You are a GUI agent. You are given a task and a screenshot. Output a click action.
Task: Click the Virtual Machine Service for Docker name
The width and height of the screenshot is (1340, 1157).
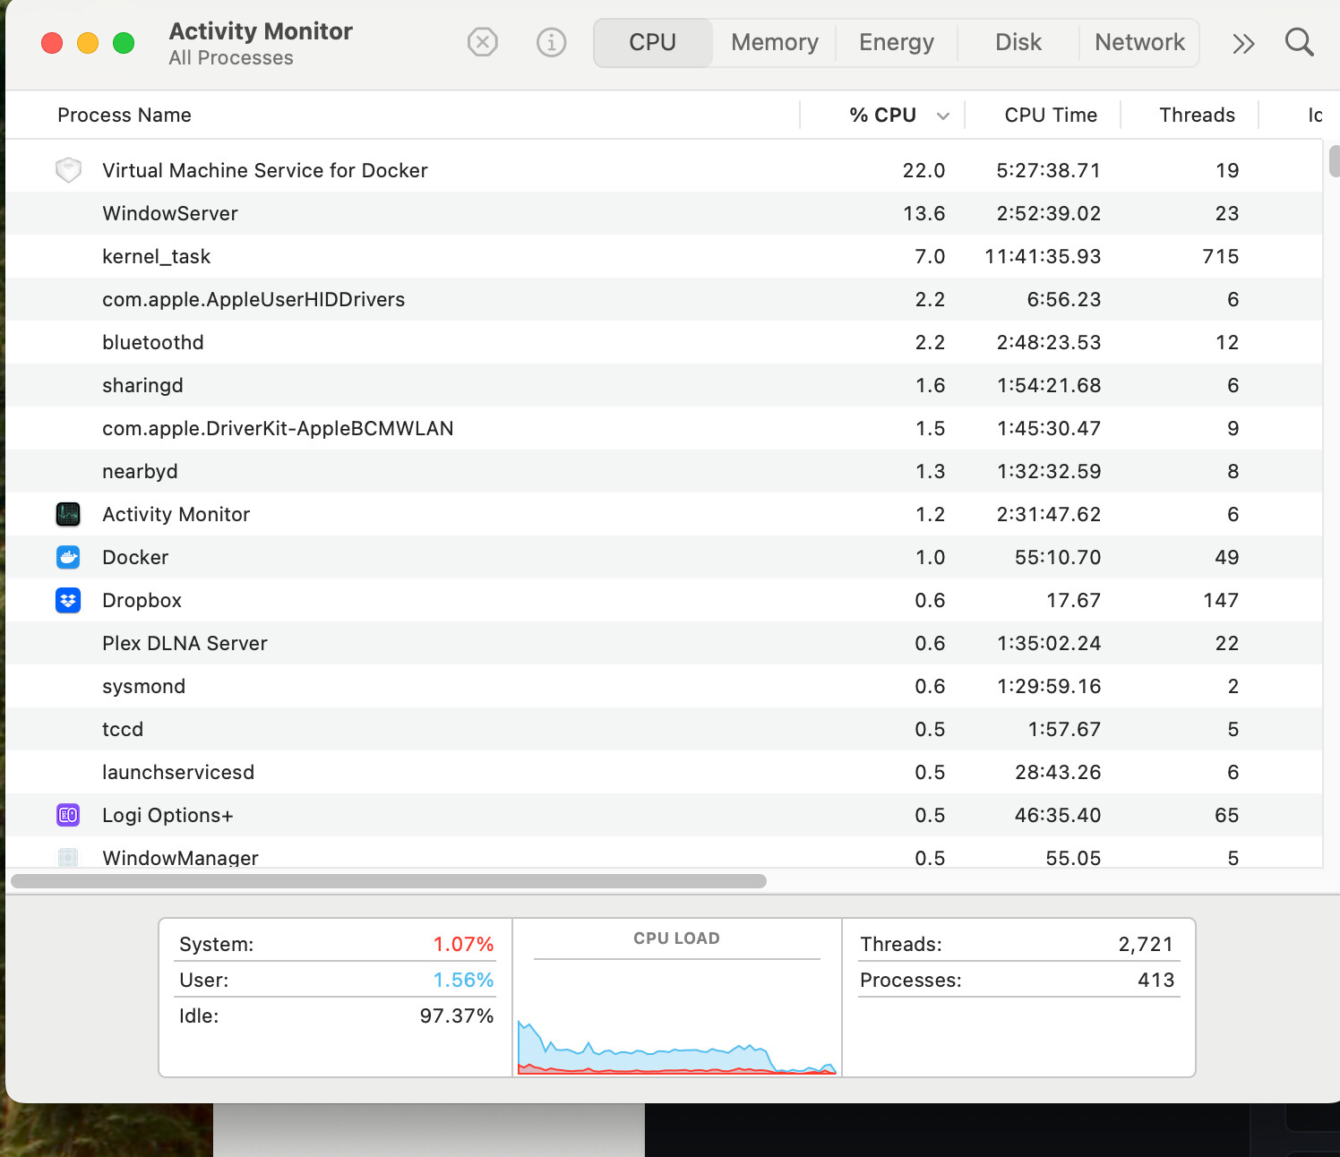[265, 170]
